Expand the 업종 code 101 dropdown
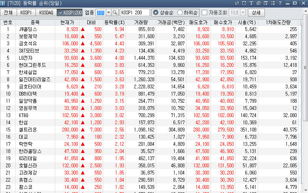 point(108,12)
